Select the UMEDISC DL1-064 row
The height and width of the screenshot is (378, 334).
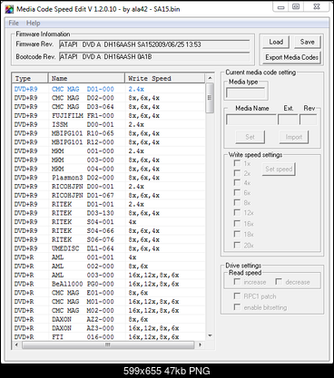[x=109, y=248]
